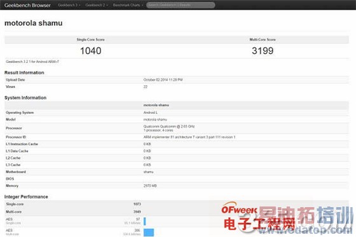Click the Integer Performance heading
356x237 pixels.
point(26,197)
